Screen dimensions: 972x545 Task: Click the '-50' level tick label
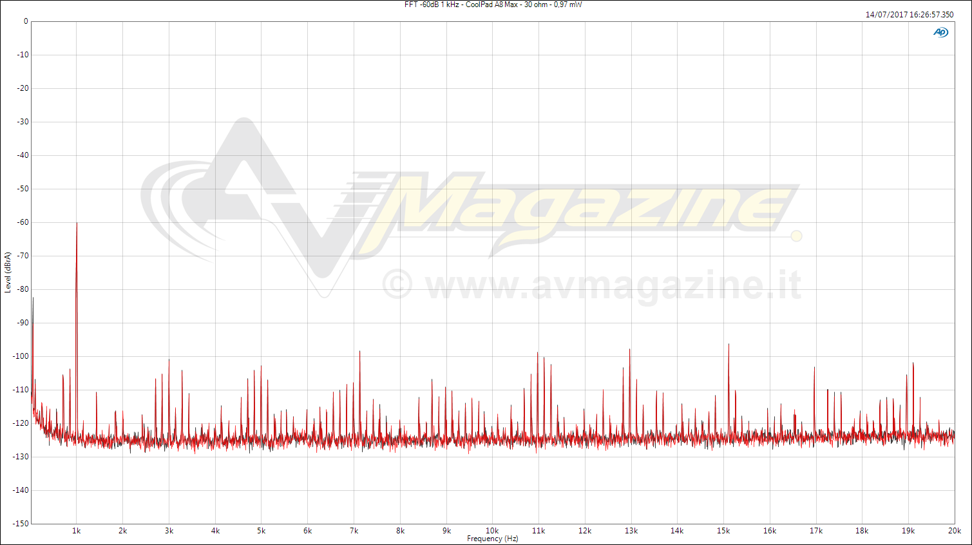(x=23, y=189)
